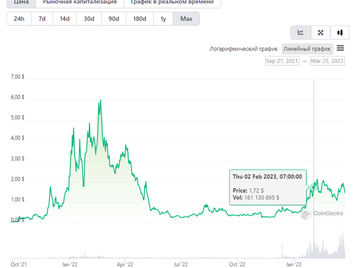The image size is (356, 268).
Task: Select the Max time range
Action: point(186,19)
